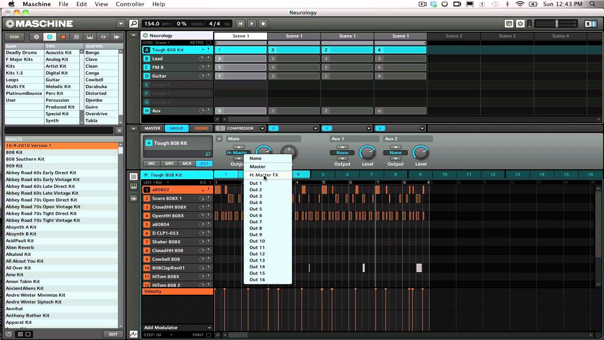Select the Instruments filter keyboard icon
604x340 pixels.
90,37
